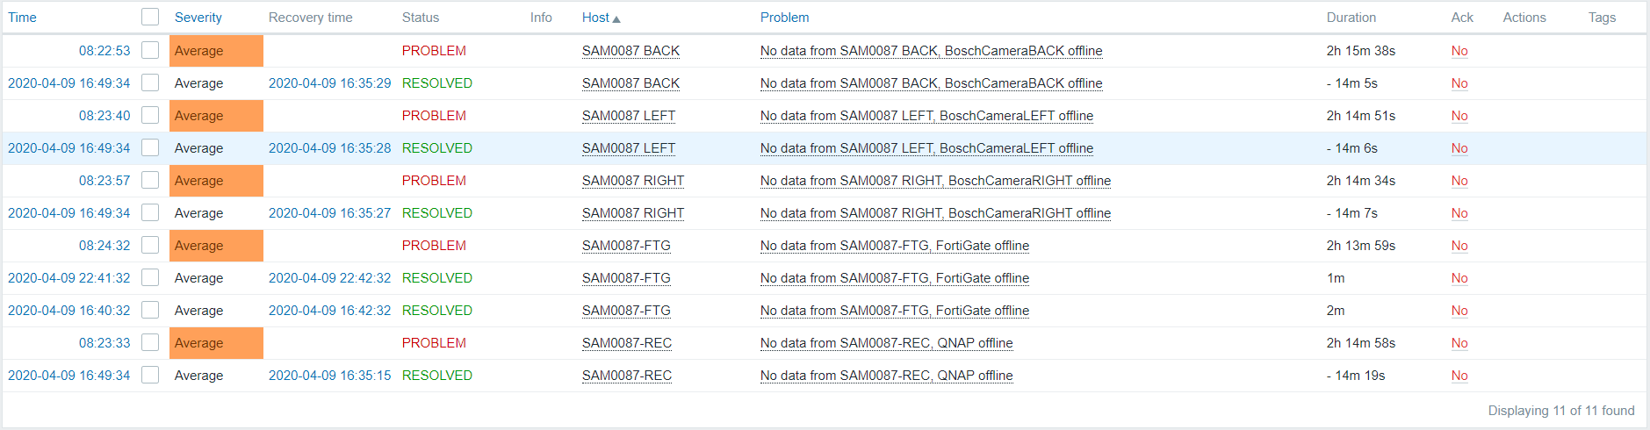The width and height of the screenshot is (1650, 430).
Task: Open SAM0087-FTG host menu in 08:24:32 row
Action: click(x=626, y=246)
